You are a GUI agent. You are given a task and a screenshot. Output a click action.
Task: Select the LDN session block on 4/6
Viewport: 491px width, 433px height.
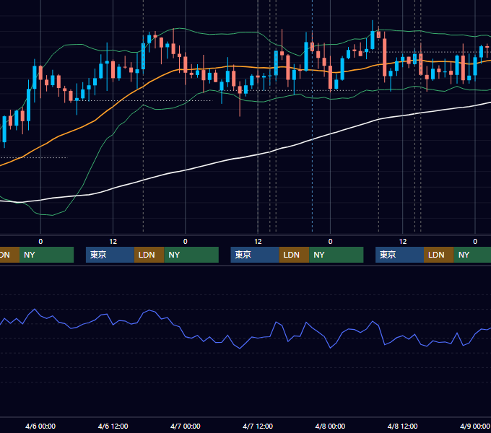tap(149, 255)
